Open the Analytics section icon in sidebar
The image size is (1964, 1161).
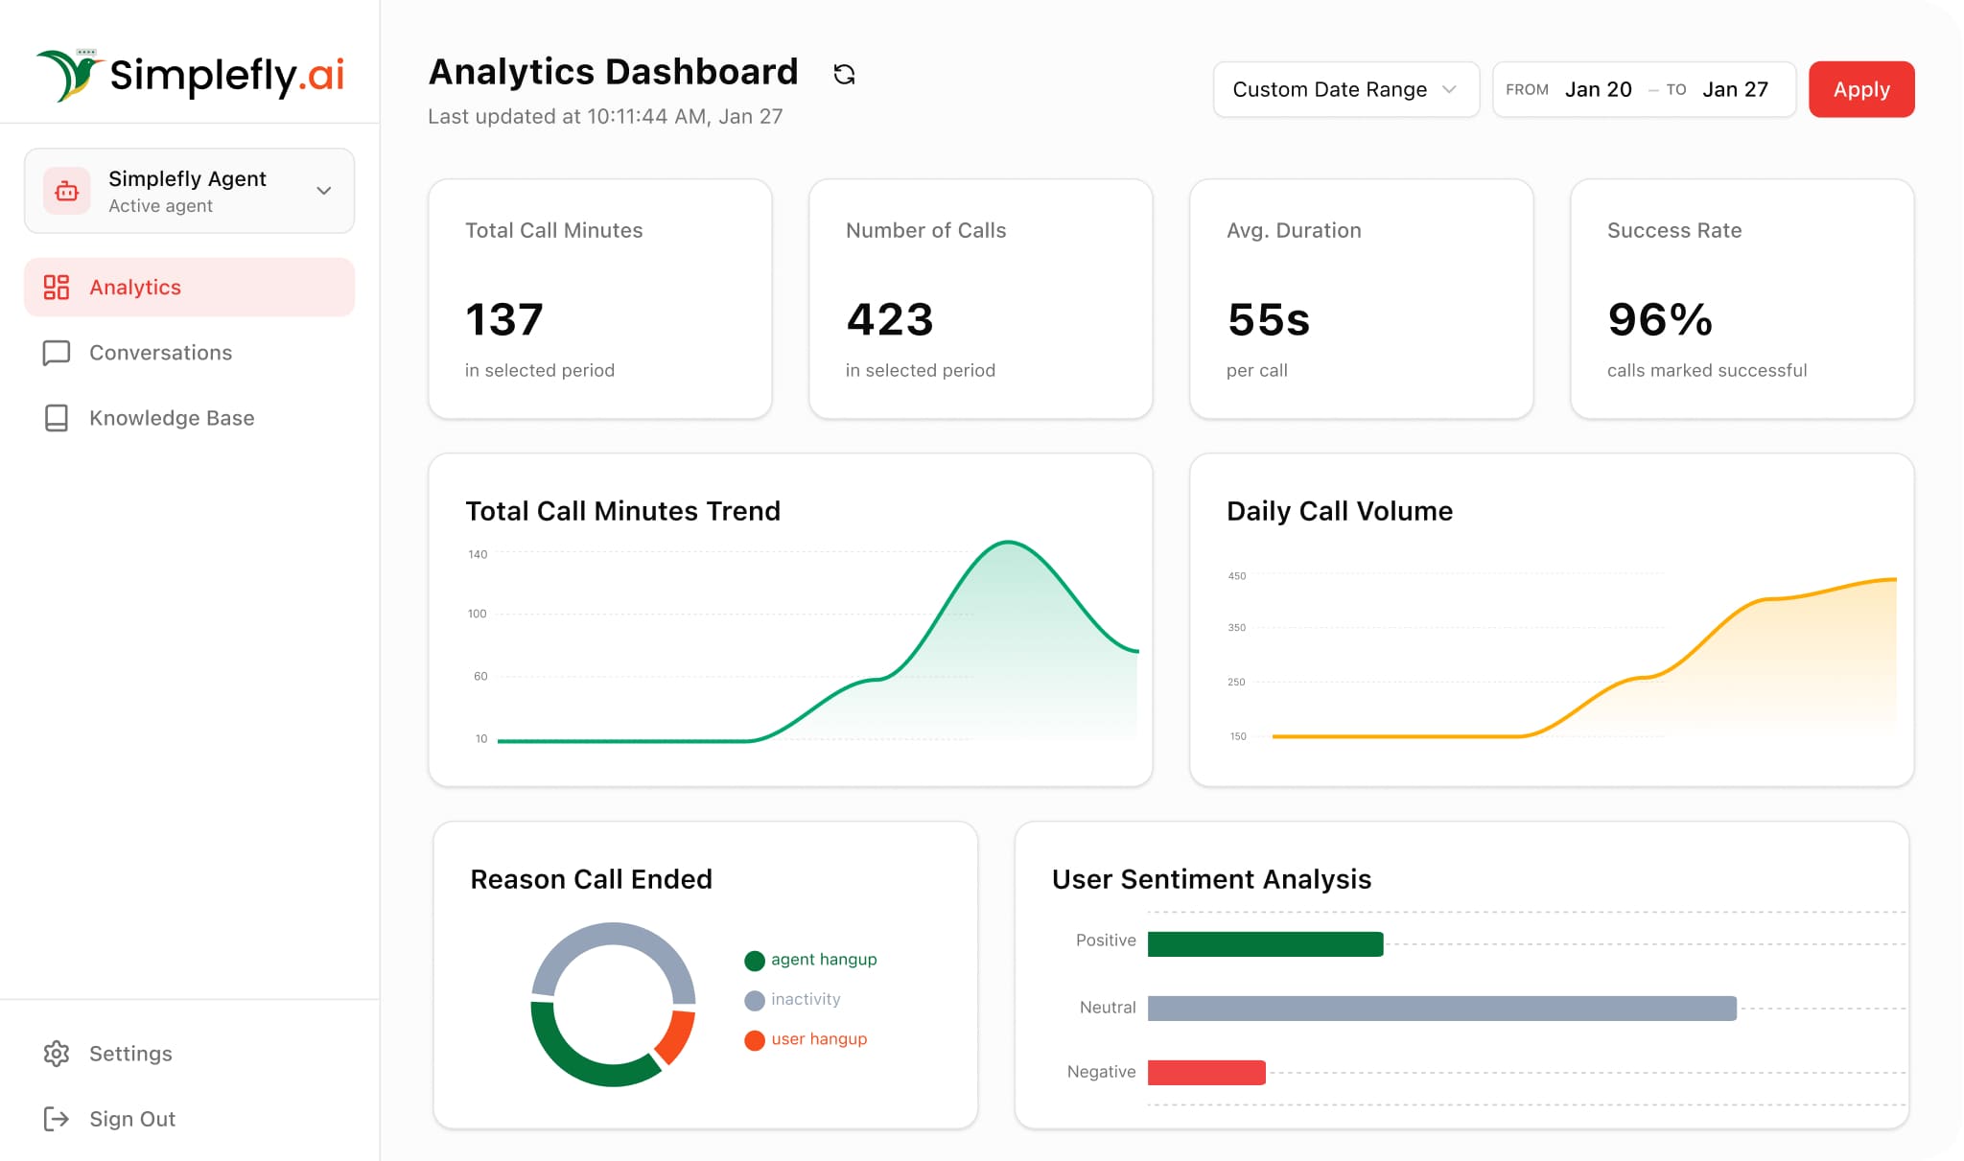coord(57,286)
